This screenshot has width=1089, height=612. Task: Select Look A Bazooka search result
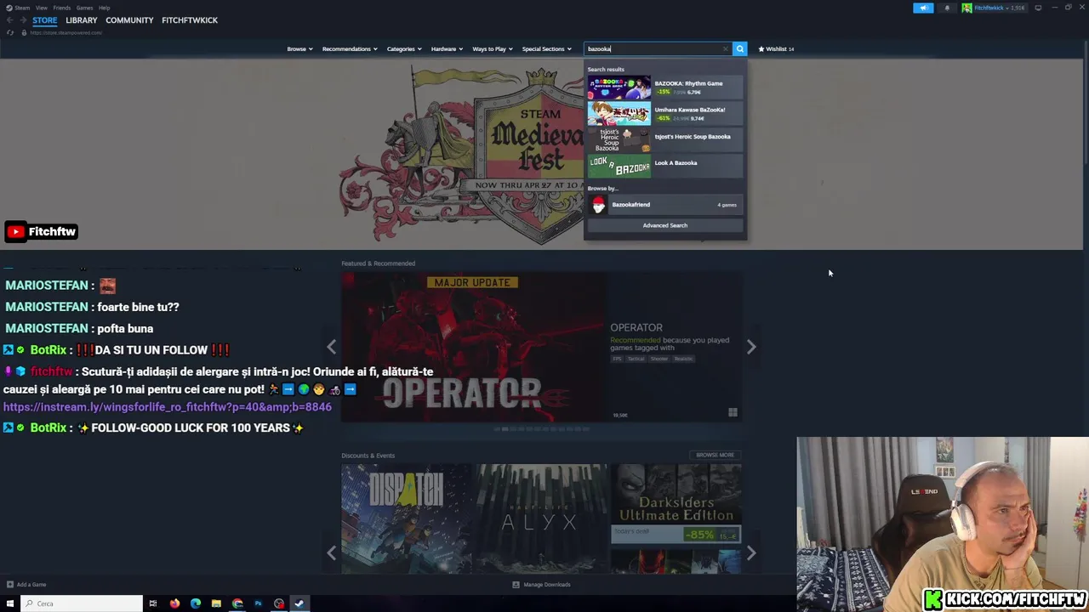[664, 166]
